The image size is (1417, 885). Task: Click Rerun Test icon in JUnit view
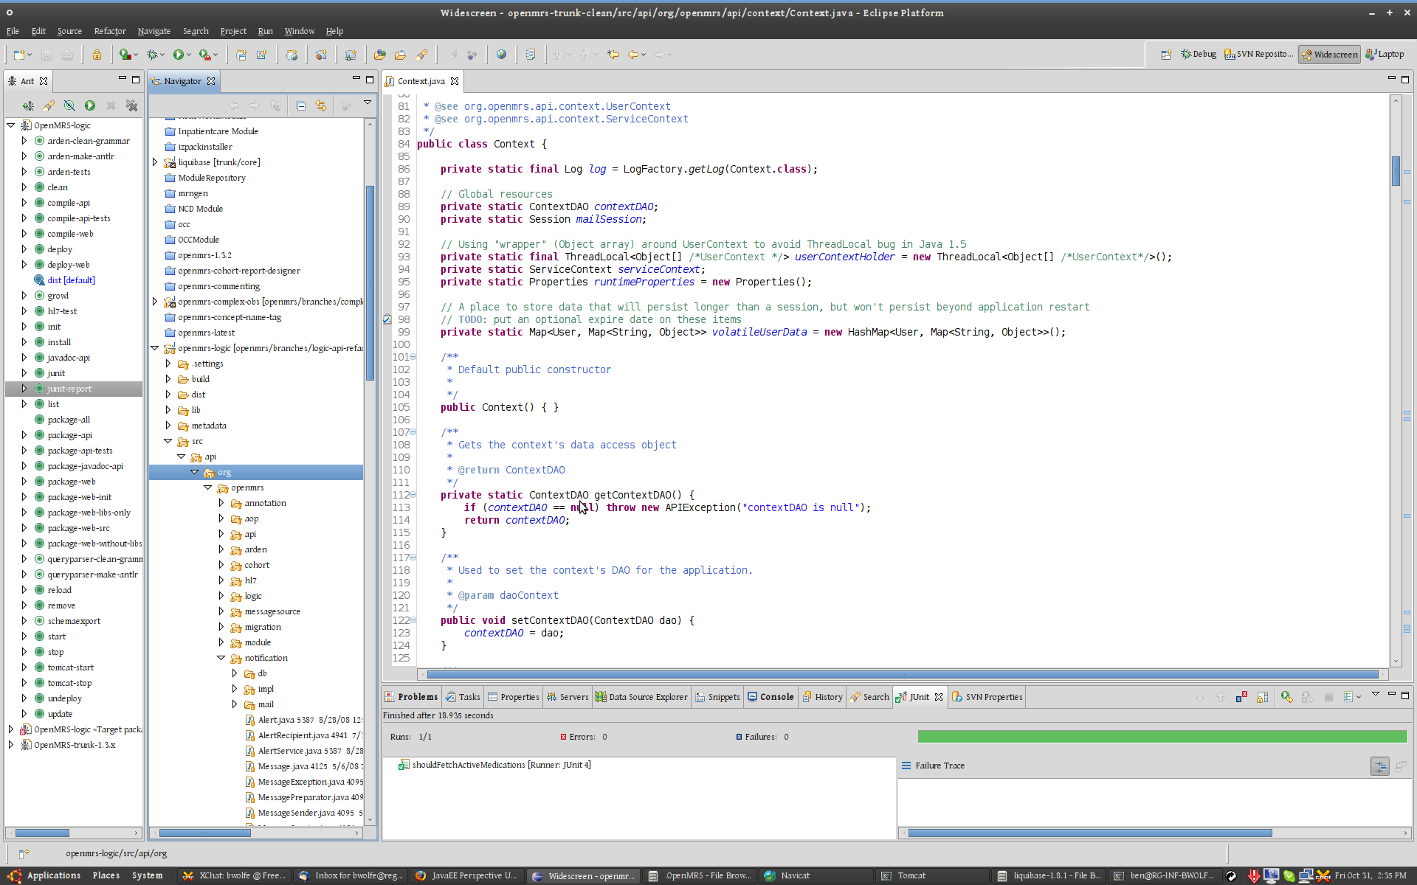(x=1286, y=697)
